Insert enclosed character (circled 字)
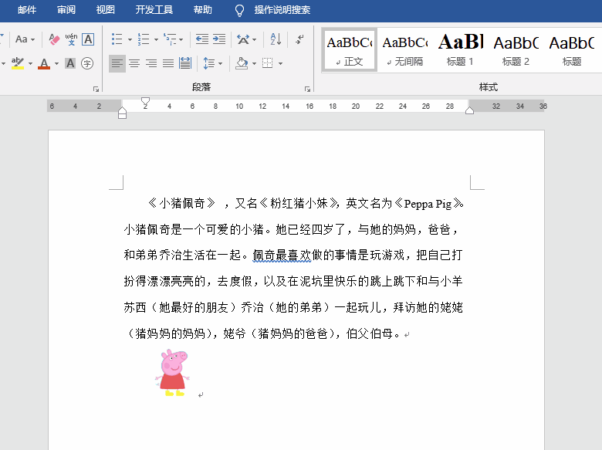This screenshot has height=450, width=602. tap(87, 63)
